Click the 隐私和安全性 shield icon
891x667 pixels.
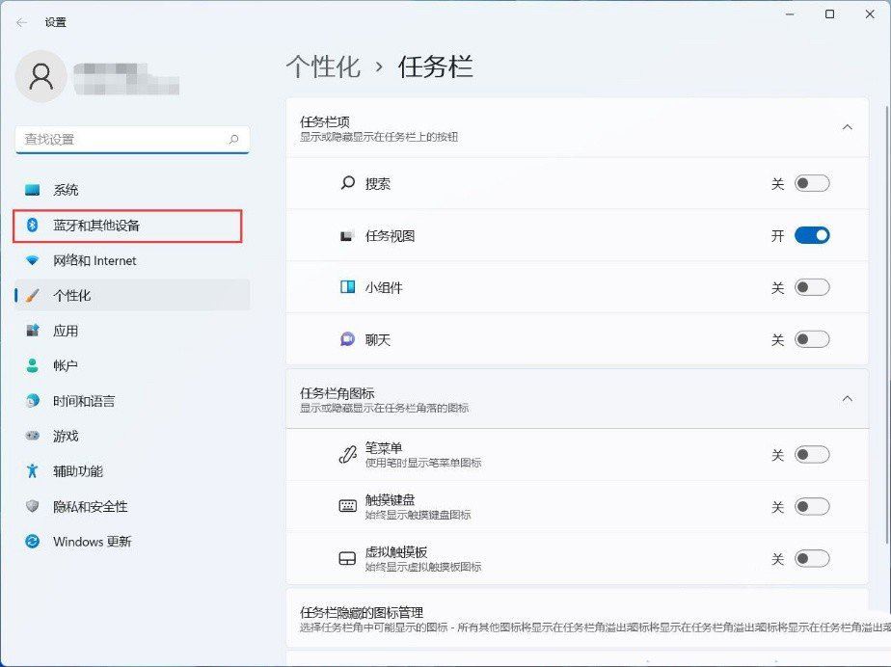33,507
